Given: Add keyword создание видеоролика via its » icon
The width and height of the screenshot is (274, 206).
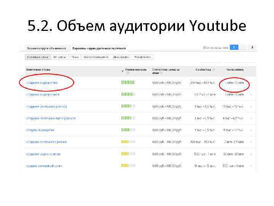Looking at the screenshot, I should click(x=251, y=83).
